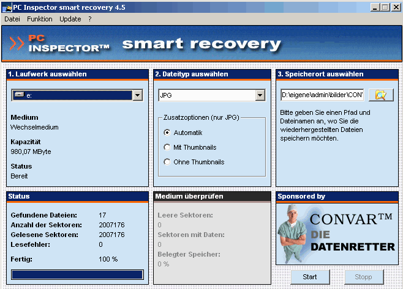The height and width of the screenshot is (289, 403).
Task: Click the '980,07 MByte' capacity value
Action: pos(31,152)
